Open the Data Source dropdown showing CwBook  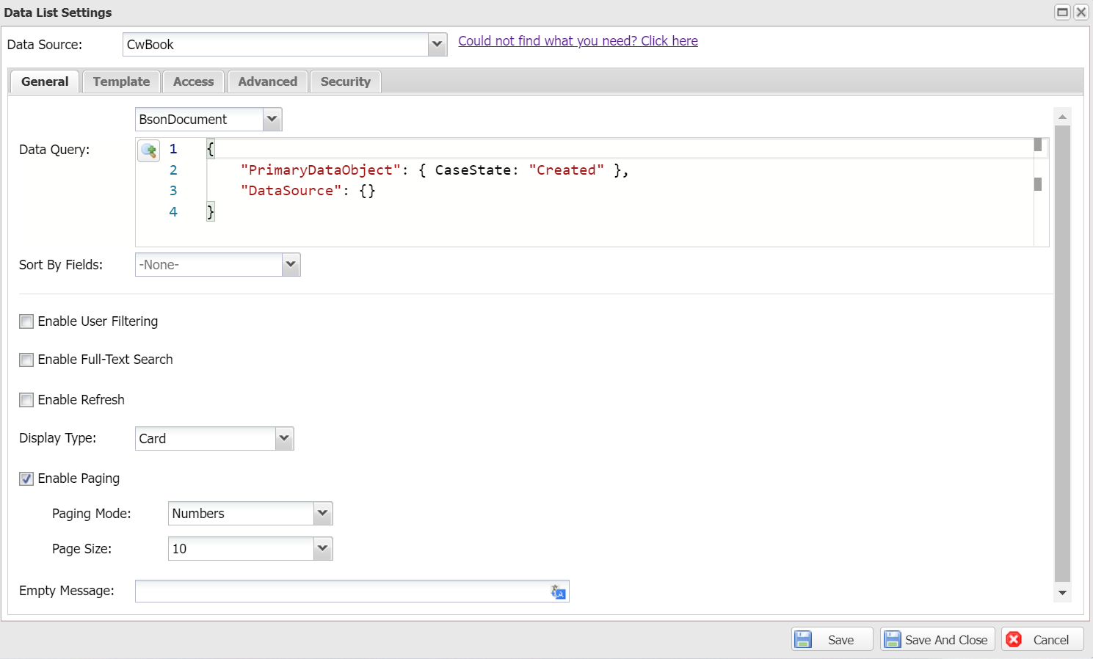(x=437, y=44)
